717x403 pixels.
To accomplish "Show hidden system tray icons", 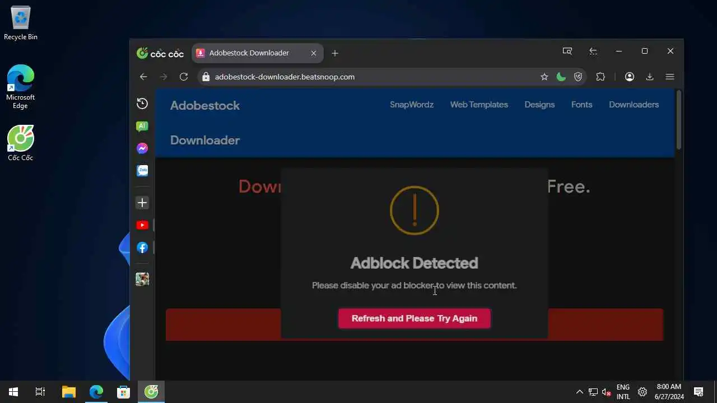I will click(x=580, y=392).
